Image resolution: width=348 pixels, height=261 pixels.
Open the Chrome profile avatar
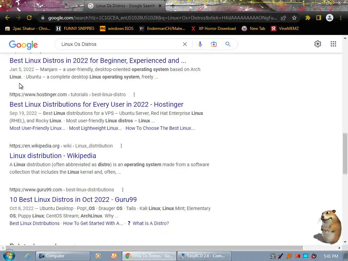(x=330, y=18)
